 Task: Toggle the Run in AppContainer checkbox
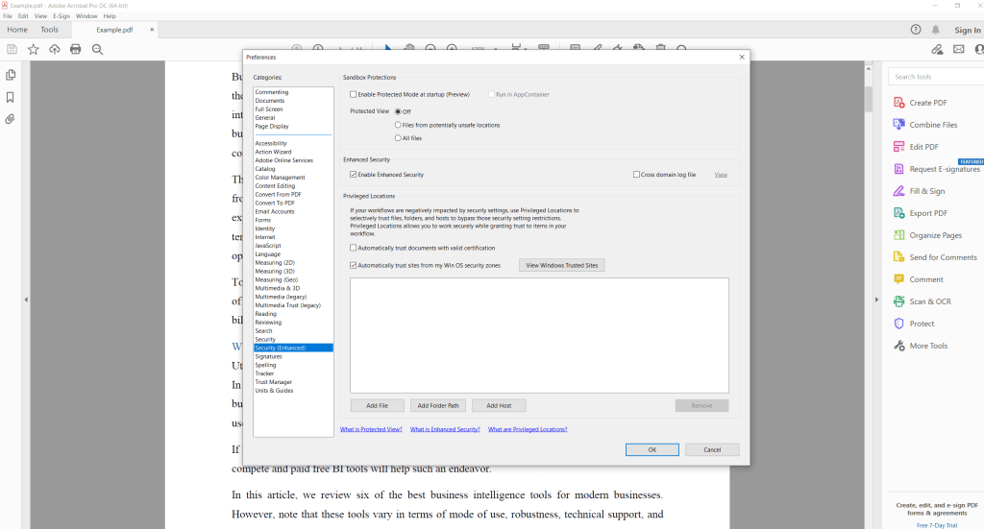pos(491,95)
